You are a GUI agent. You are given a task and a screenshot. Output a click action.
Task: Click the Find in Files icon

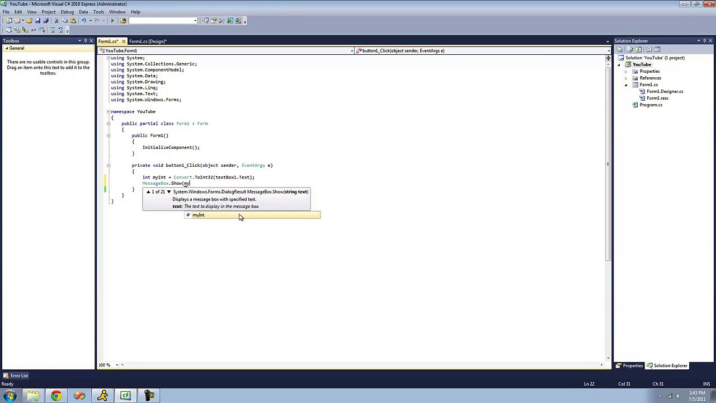point(123,21)
